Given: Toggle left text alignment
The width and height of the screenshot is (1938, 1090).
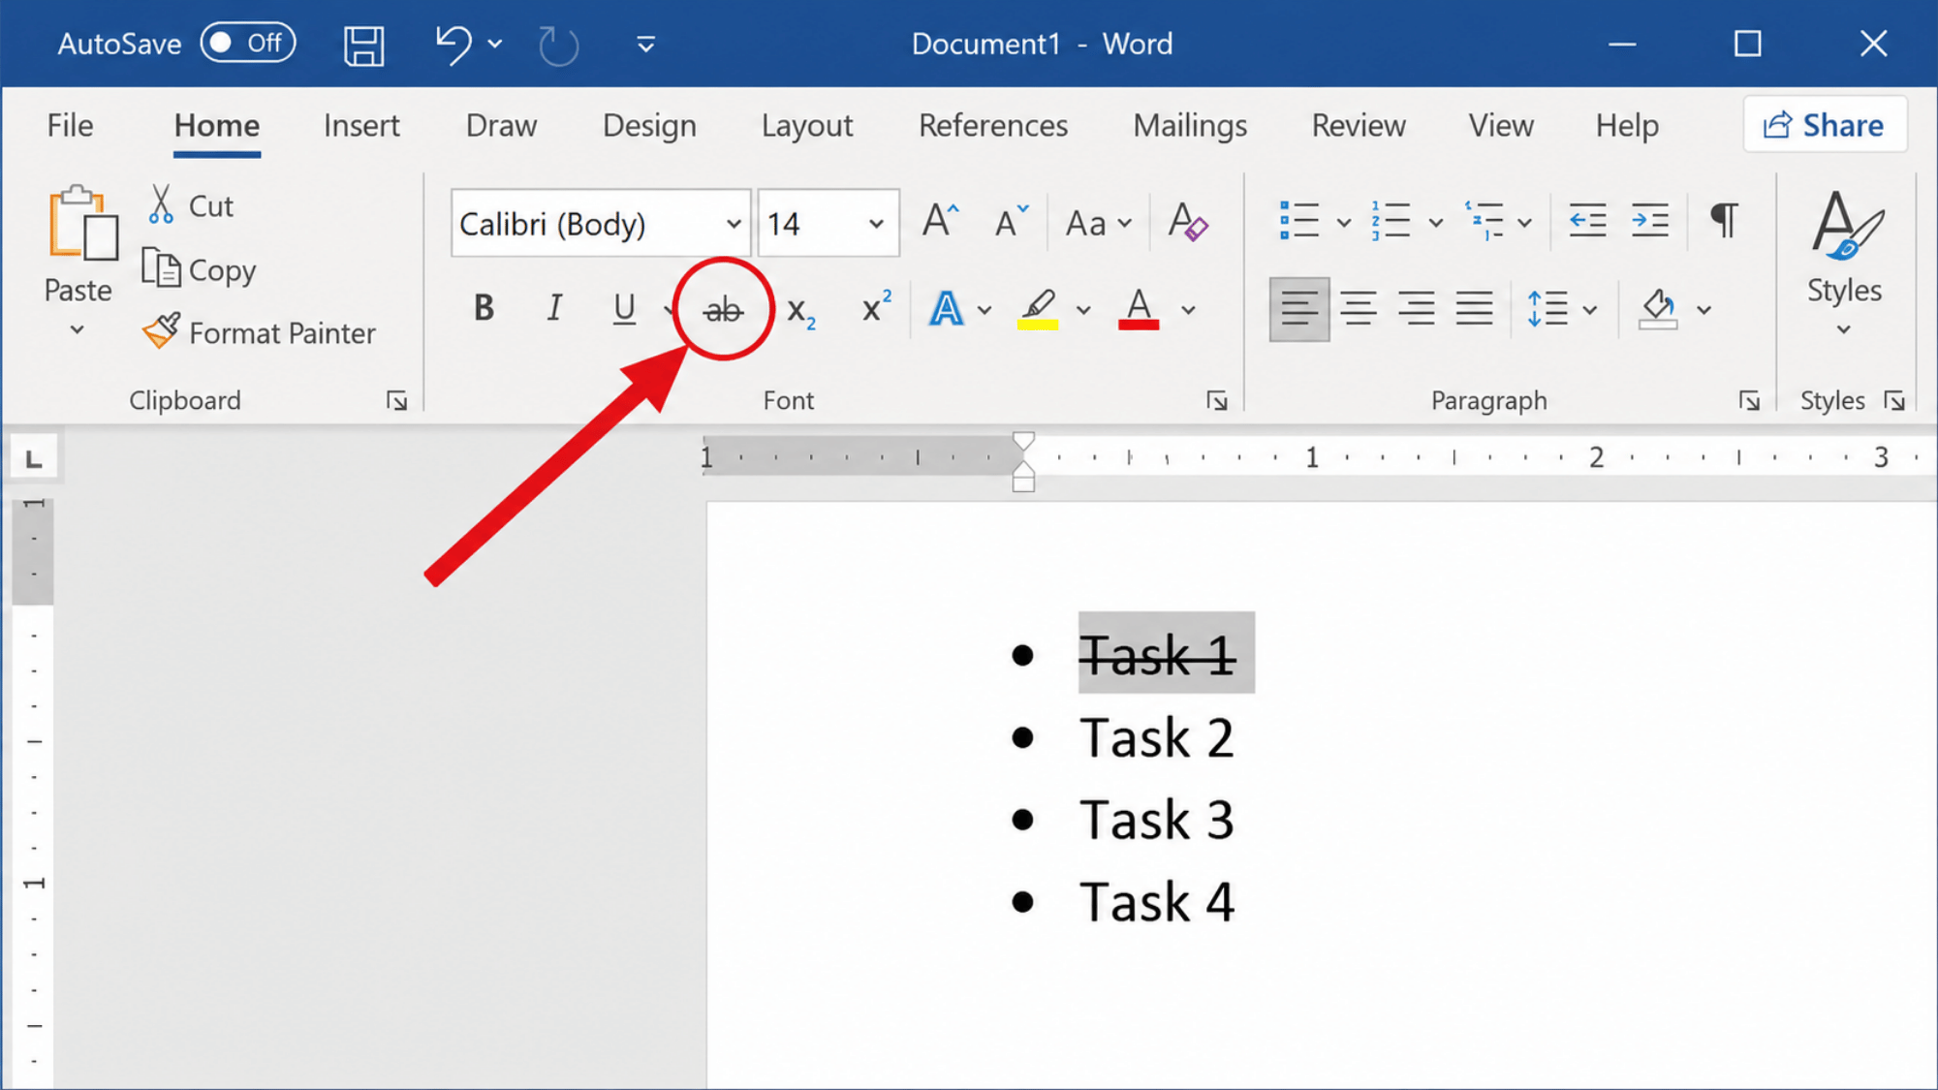Looking at the screenshot, I should pyautogui.click(x=1299, y=309).
